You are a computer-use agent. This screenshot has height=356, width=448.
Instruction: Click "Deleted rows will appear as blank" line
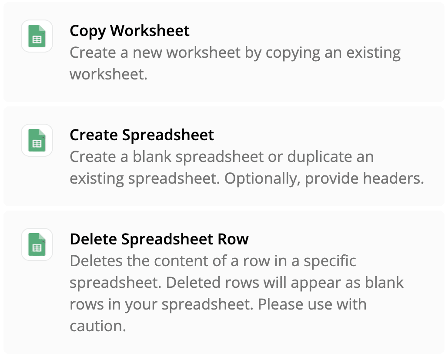[285, 283]
